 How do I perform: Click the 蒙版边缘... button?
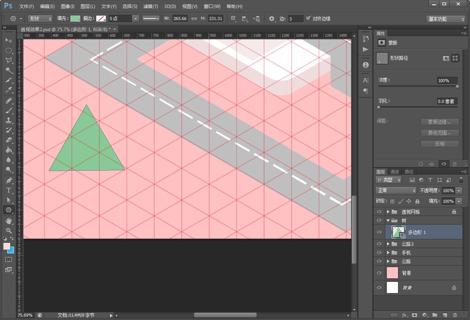440,122
